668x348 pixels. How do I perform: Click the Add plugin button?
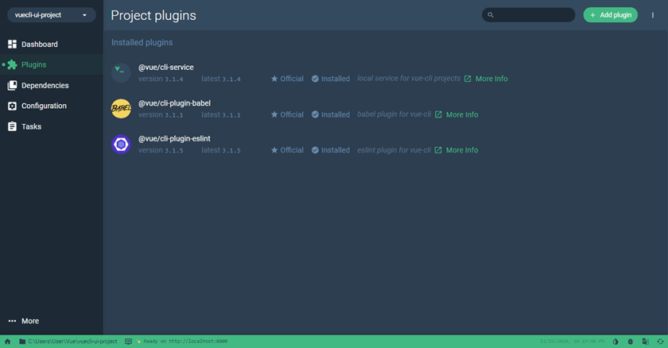click(610, 15)
